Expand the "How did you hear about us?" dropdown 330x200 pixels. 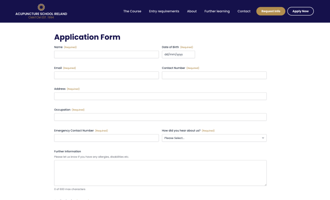pos(214,138)
